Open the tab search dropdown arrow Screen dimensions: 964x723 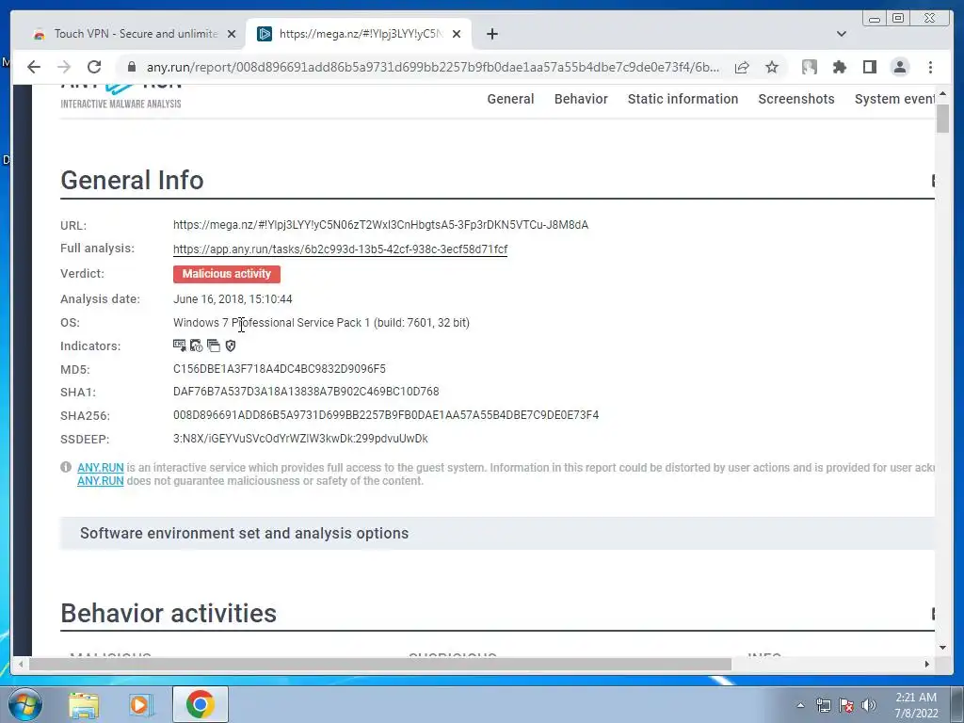pos(842,34)
